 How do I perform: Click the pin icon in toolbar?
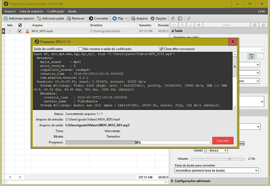189,18
